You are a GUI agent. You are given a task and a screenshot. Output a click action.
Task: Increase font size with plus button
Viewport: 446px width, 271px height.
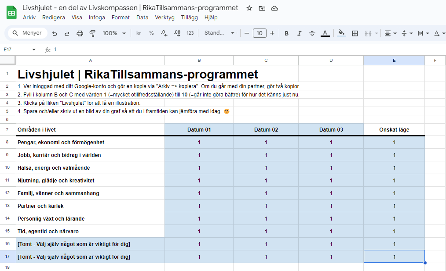point(272,33)
